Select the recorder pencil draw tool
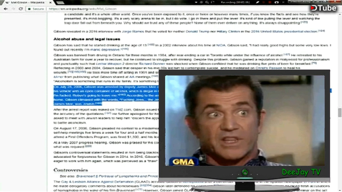Screen dimensions: 342x192 pos(258,2)
